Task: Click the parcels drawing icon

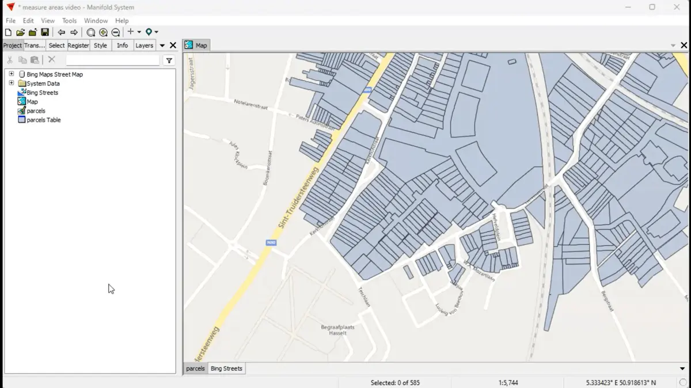Action: click(x=22, y=111)
